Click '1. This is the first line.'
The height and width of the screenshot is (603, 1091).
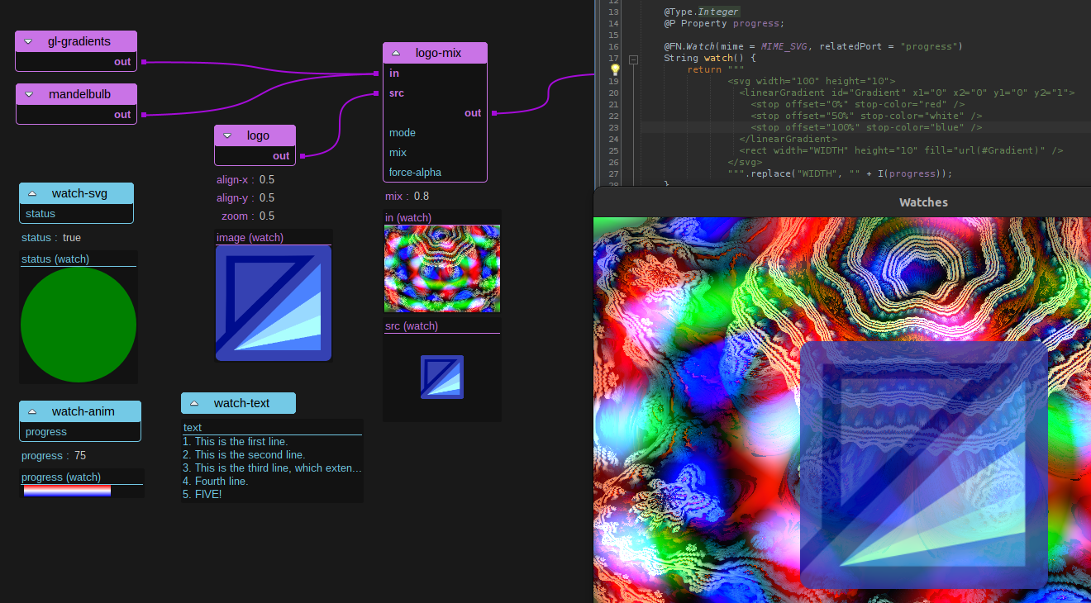(x=236, y=442)
